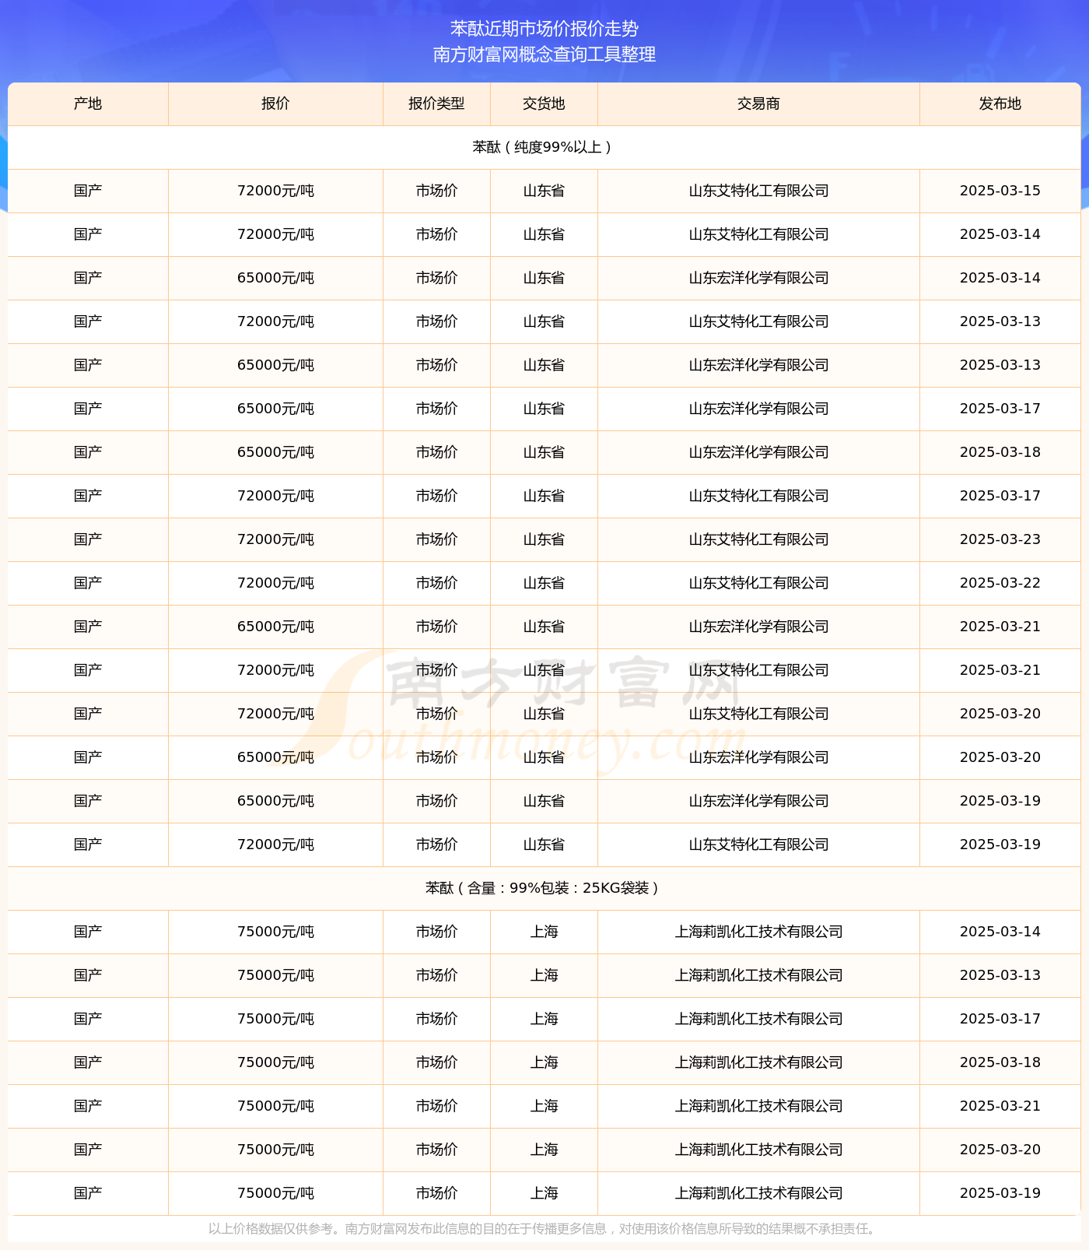Click 2025-03-17 date in the 山东艾特化工 row
The width and height of the screenshot is (1089, 1250).
tap(1000, 496)
